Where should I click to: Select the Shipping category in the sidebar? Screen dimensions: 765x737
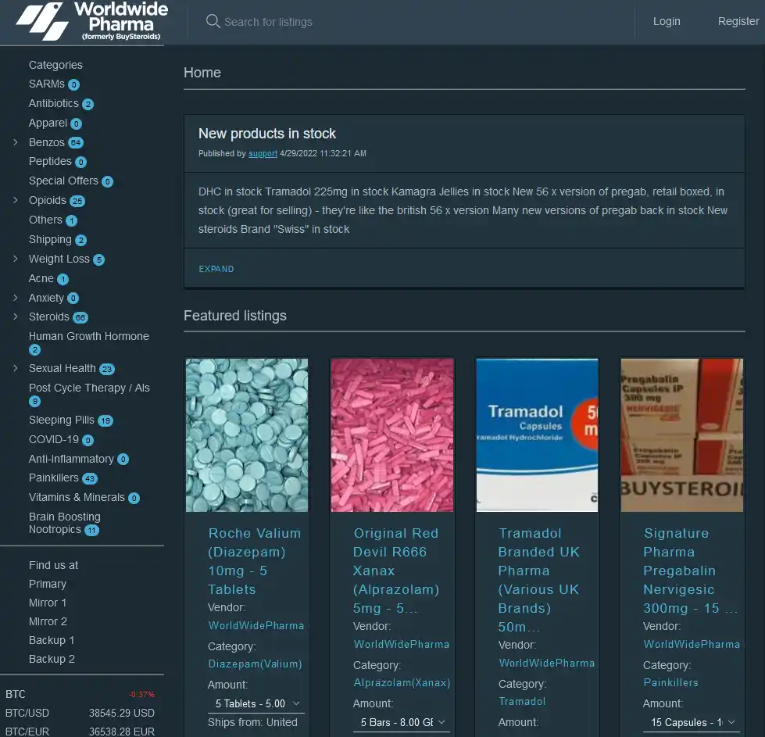pos(50,239)
